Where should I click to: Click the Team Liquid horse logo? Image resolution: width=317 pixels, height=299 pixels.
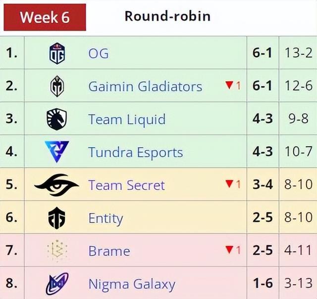click(57, 119)
